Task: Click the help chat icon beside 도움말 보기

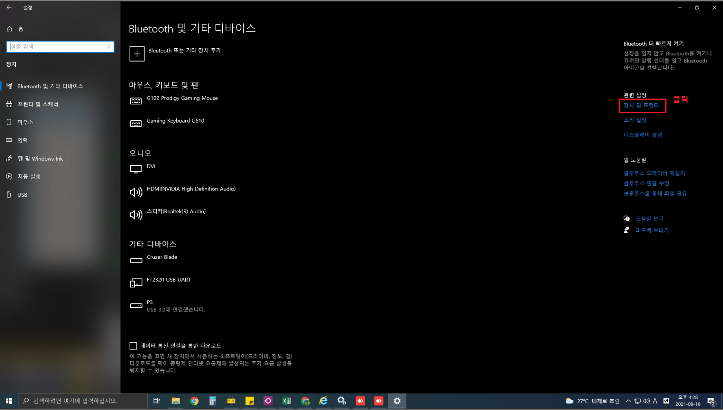Action: click(626, 219)
